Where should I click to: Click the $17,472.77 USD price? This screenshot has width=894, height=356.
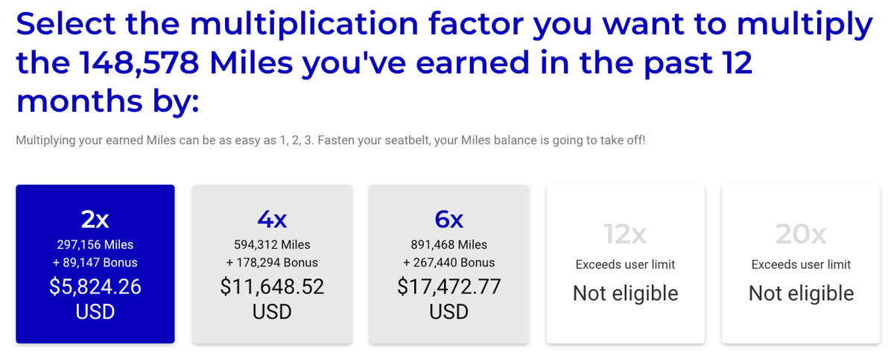448,298
